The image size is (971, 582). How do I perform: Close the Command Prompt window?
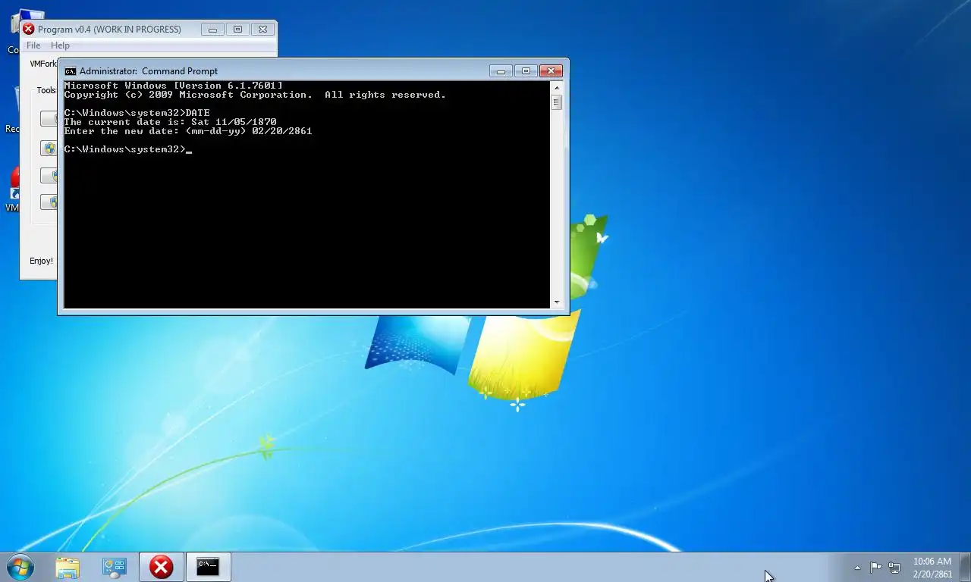click(x=551, y=71)
